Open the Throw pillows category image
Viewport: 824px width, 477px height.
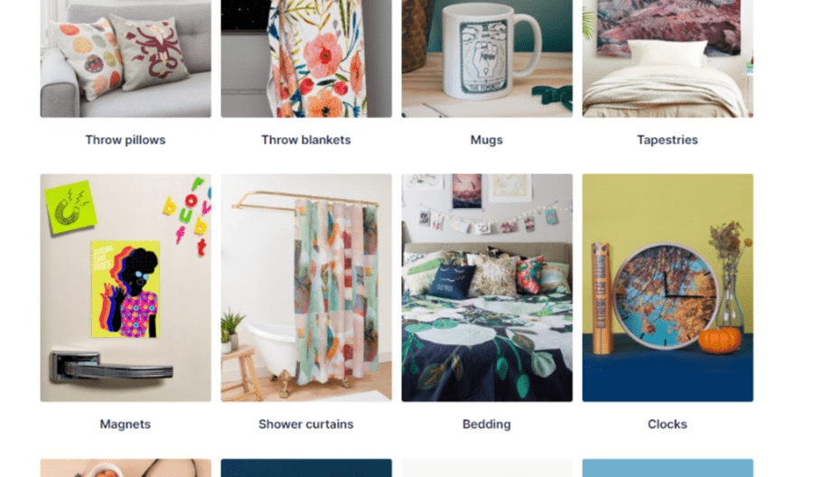point(126,59)
